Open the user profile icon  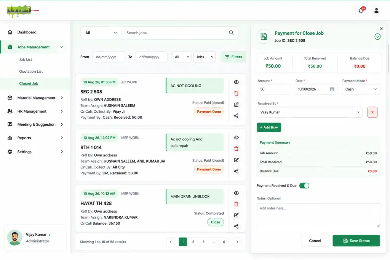[x=376, y=10]
